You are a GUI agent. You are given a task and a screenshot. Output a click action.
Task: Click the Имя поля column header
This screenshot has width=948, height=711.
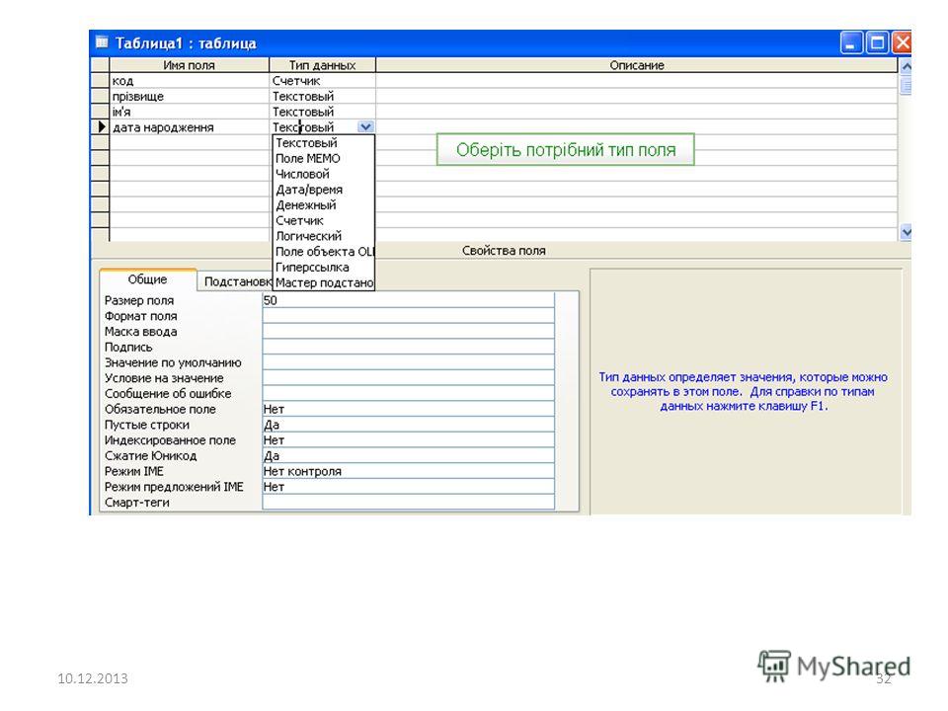(x=190, y=65)
